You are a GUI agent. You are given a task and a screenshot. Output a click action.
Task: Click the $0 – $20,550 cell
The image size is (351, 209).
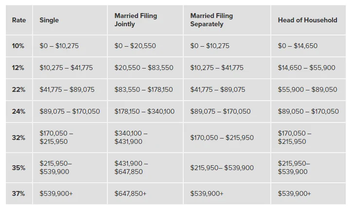point(145,46)
